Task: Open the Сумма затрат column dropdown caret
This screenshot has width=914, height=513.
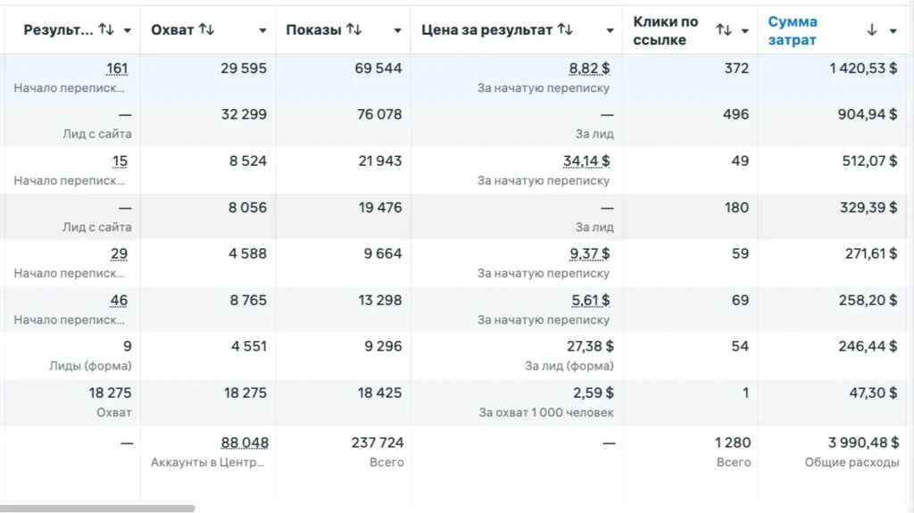Action: pyautogui.click(x=893, y=30)
